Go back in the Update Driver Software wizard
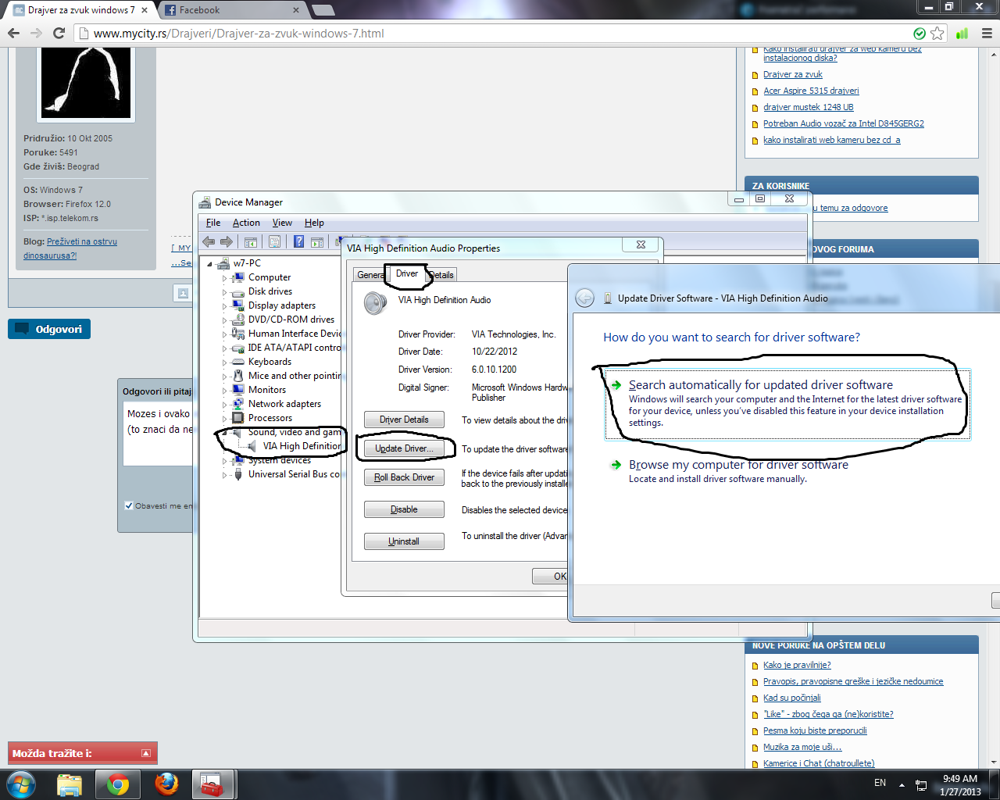 coord(584,298)
